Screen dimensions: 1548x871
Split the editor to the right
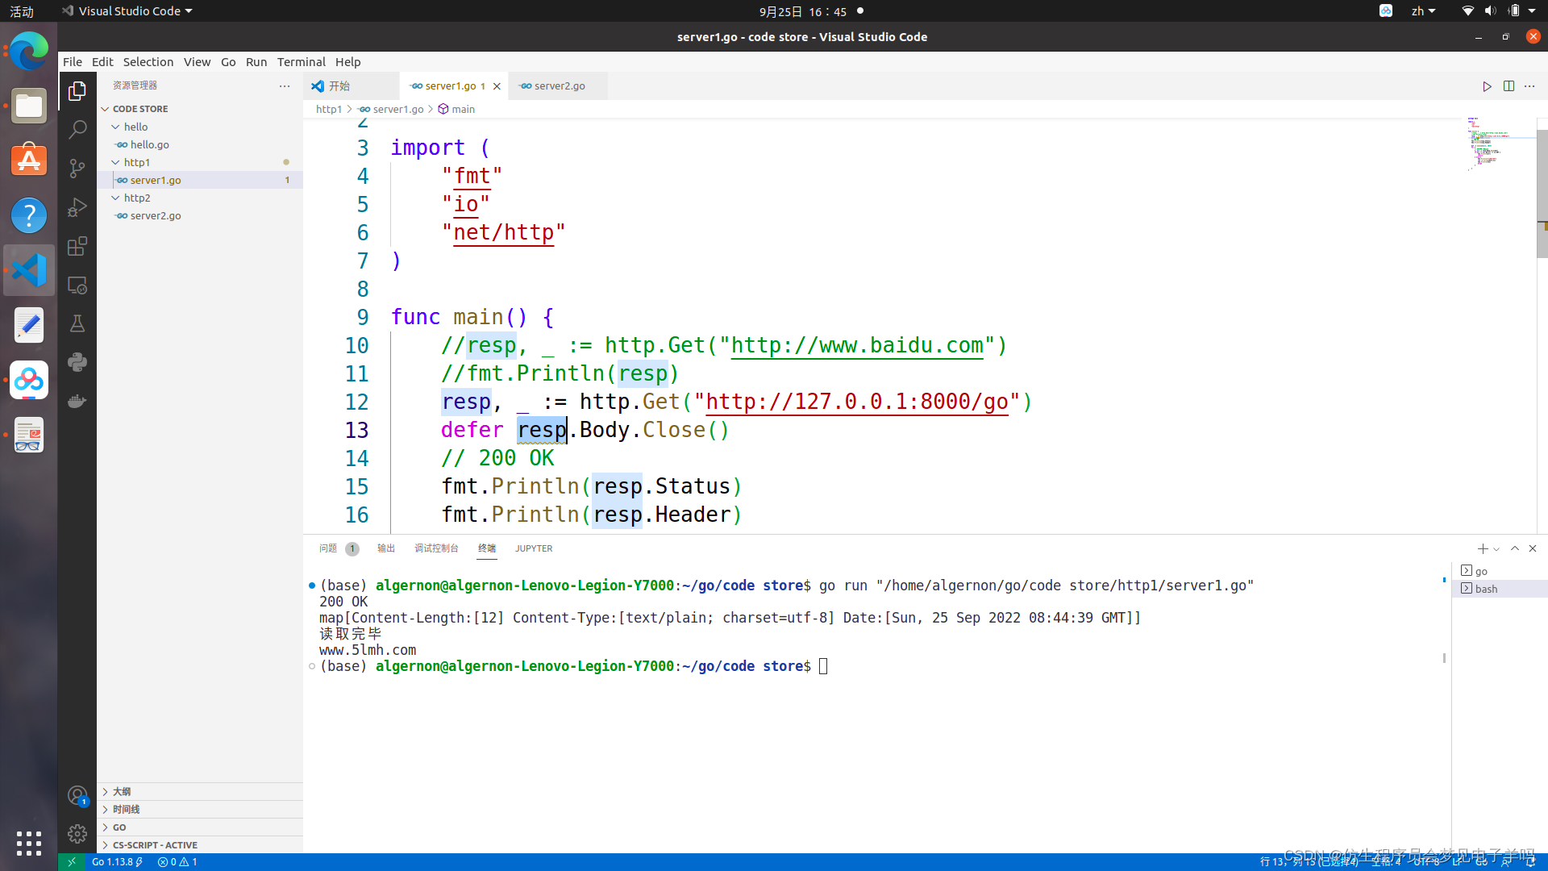1508,86
